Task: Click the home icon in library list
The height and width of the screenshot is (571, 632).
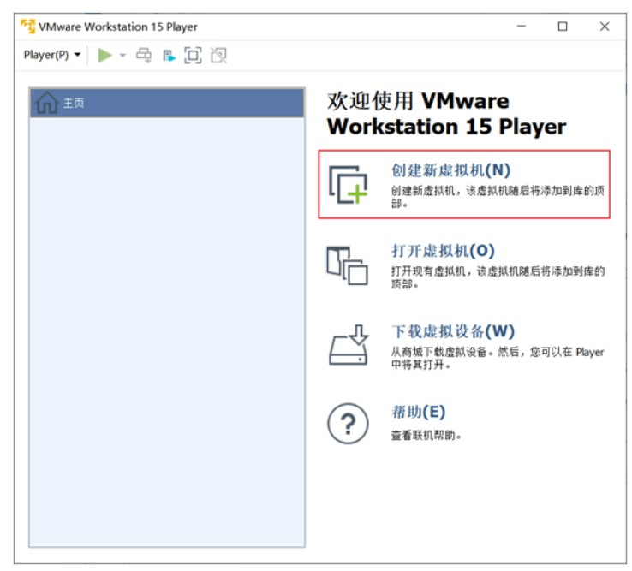Action: click(x=47, y=104)
